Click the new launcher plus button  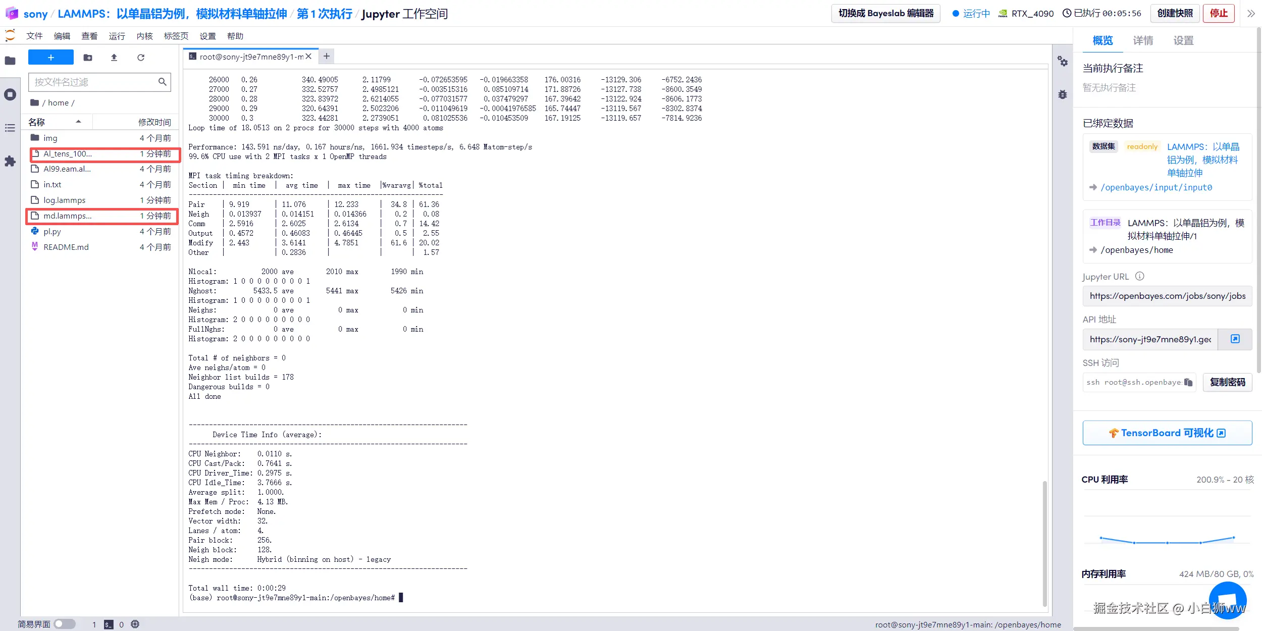[x=50, y=58]
